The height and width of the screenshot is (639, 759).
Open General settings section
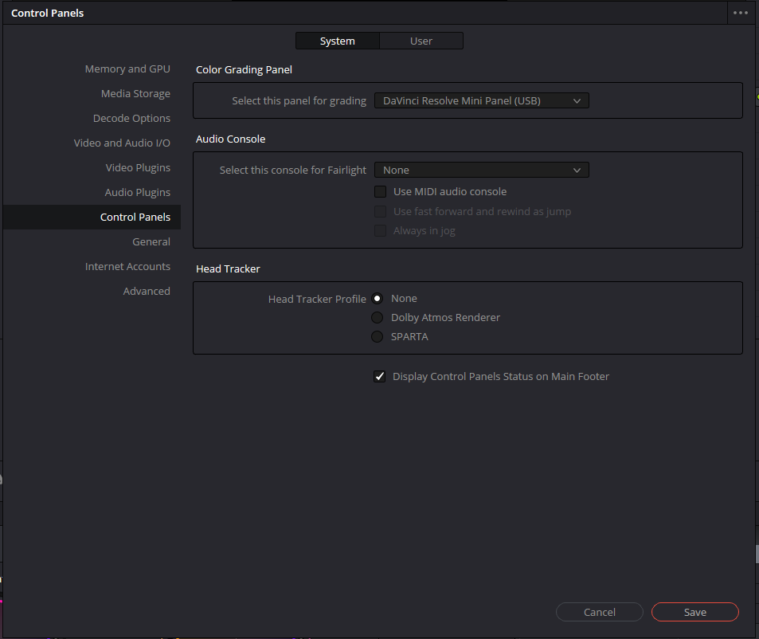click(151, 242)
